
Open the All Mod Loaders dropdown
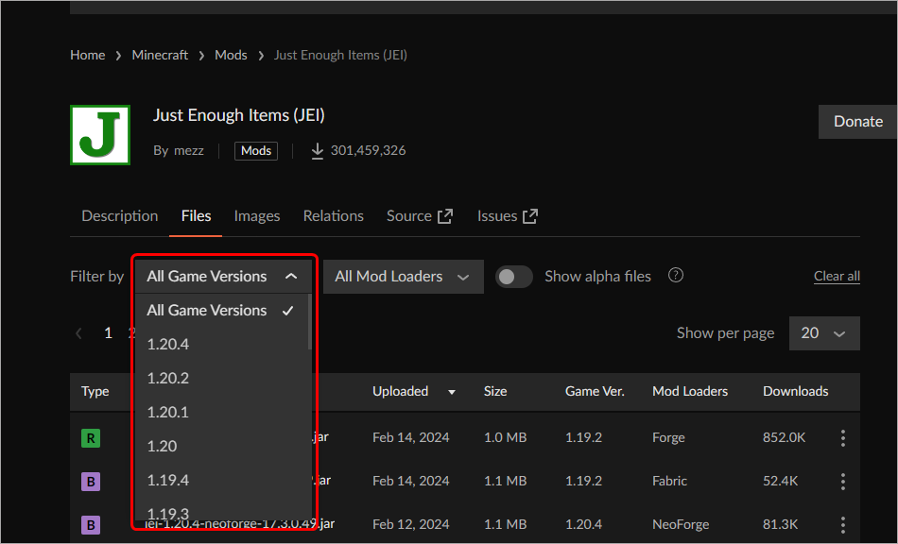[x=404, y=277]
